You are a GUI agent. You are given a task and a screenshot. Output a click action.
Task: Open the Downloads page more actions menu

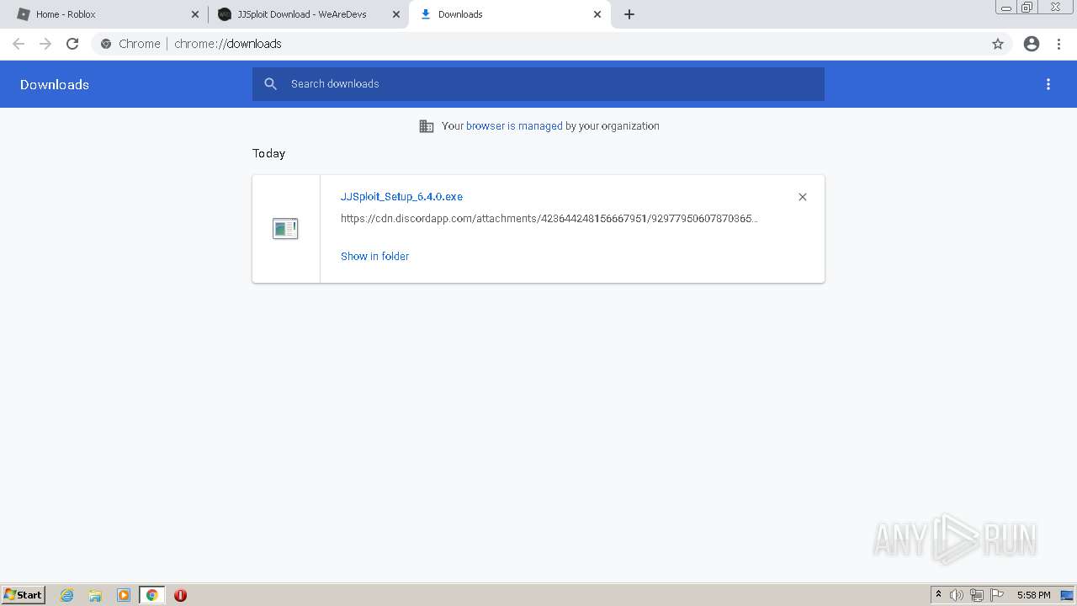tap(1048, 84)
